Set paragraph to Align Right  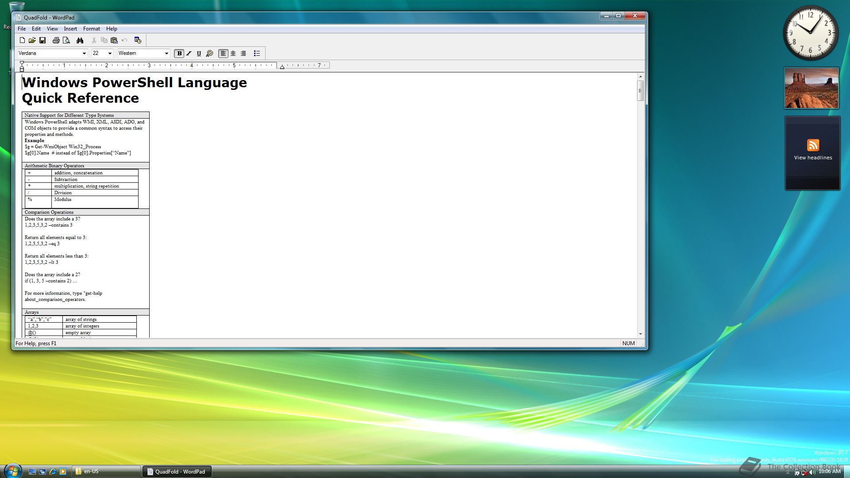pyautogui.click(x=243, y=54)
